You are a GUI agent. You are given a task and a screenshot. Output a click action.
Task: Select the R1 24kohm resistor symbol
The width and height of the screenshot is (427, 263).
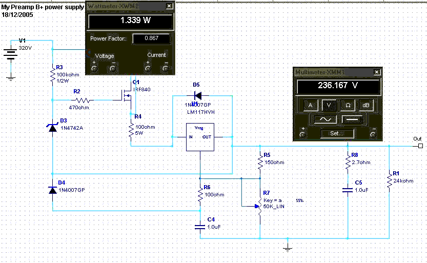click(389, 181)
